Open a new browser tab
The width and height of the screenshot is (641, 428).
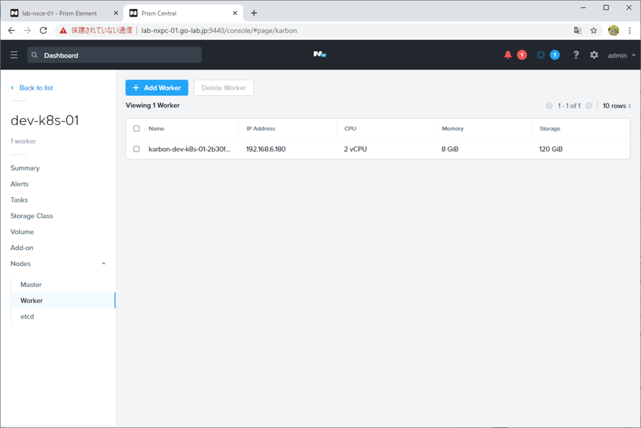tap(254, 13)
